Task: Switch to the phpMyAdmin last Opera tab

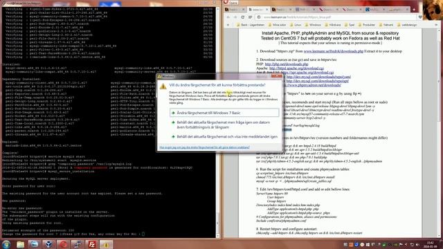Action: 399,9
